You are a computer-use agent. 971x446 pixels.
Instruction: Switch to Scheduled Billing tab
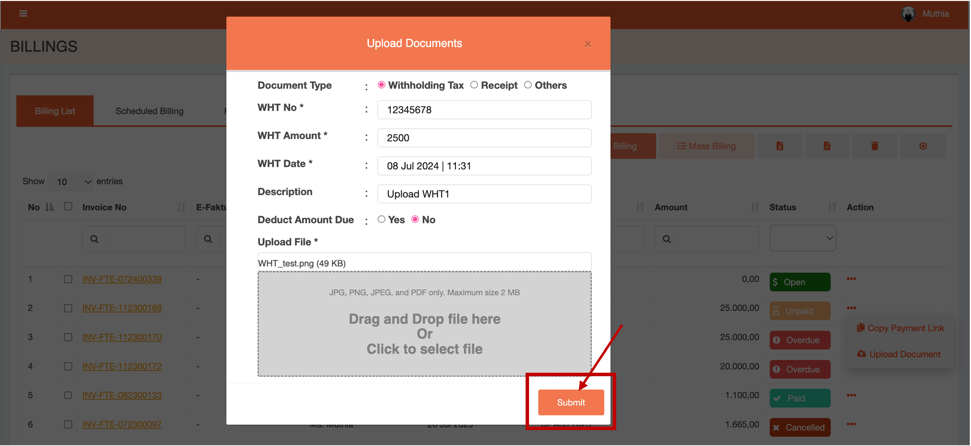(x=149, y=111)
